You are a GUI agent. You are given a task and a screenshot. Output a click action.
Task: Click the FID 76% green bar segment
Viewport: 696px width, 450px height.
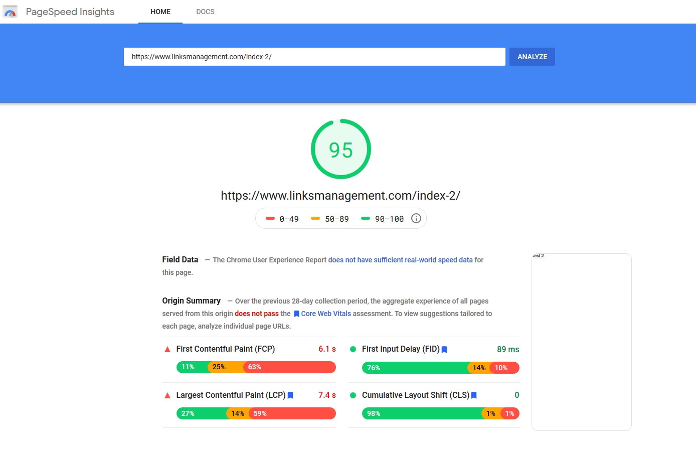point(415,368)
